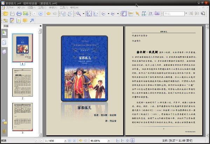Go to previous view with the yellow back arrow
This screenshot has width=210, height=144.
pyautogui.click(x=49, y=14)
